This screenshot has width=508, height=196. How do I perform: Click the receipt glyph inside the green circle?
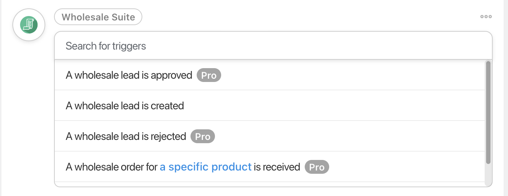click(28, 24)
